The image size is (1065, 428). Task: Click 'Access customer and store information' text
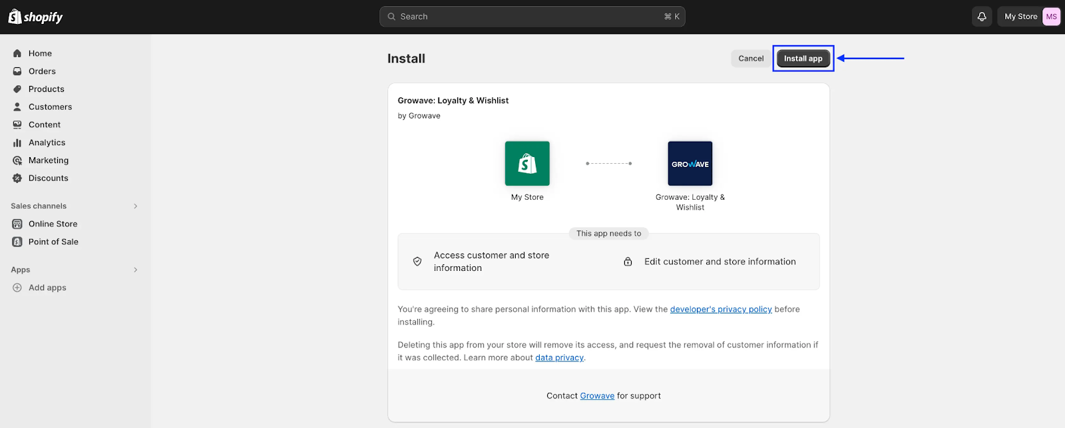[492, 262]
